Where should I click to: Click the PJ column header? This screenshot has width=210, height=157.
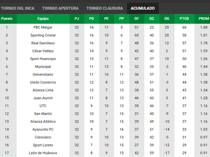[77, 18]
